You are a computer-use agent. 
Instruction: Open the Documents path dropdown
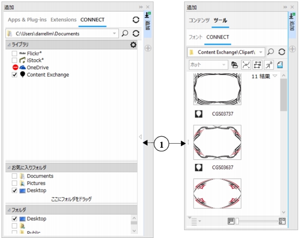[115, 34]
